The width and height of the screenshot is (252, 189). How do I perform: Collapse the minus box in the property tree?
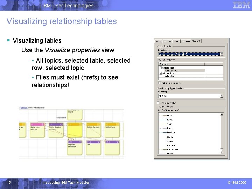(x=160, y=73)
